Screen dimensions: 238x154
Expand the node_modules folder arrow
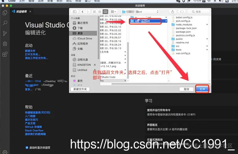[207, 24]
